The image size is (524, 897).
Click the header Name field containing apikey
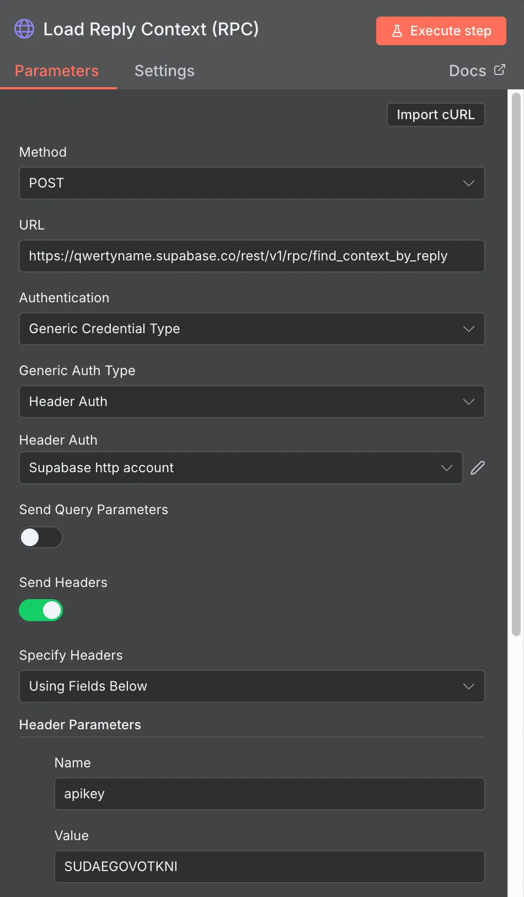click(x=269, y=794)
